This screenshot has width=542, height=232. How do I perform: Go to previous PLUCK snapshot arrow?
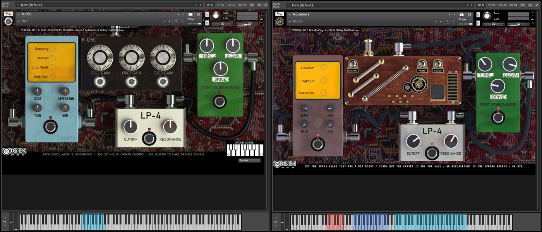tap(436, 21)
